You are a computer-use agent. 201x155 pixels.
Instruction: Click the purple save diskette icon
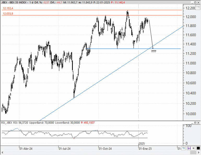point(189,148)
